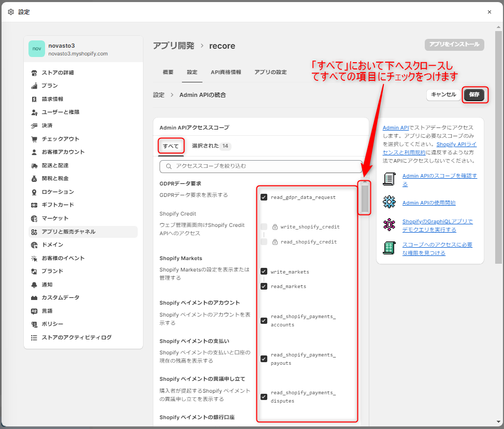Open the スコープへのアクセスに必要な権限 link
This screenshot has width=504, height=429.
(437, 249)
